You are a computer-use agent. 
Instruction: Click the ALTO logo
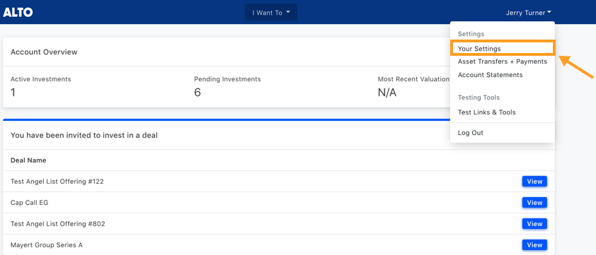click(18, 12)
